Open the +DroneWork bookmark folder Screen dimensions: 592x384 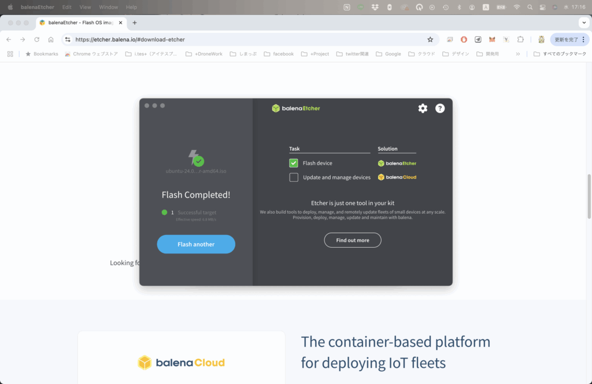point(204,54)
